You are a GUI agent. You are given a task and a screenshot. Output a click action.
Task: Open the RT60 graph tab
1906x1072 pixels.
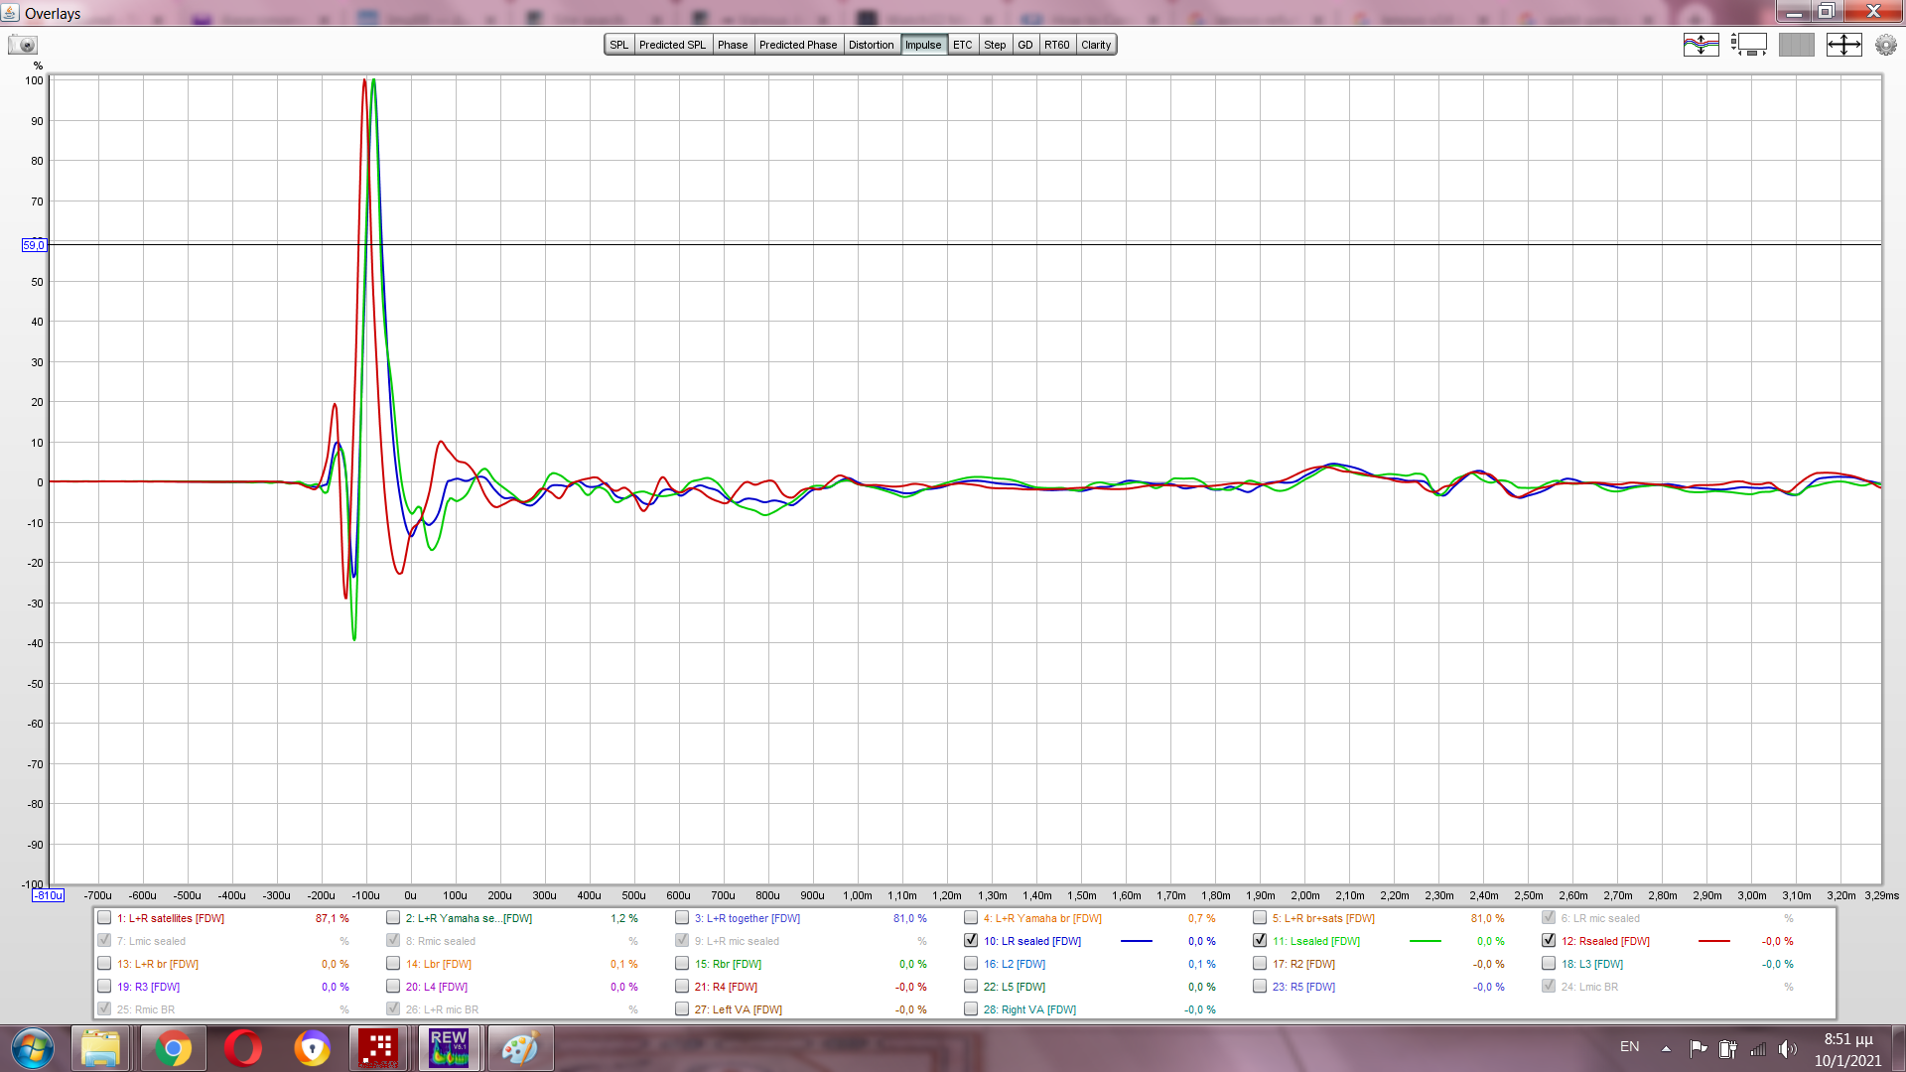1056,45
